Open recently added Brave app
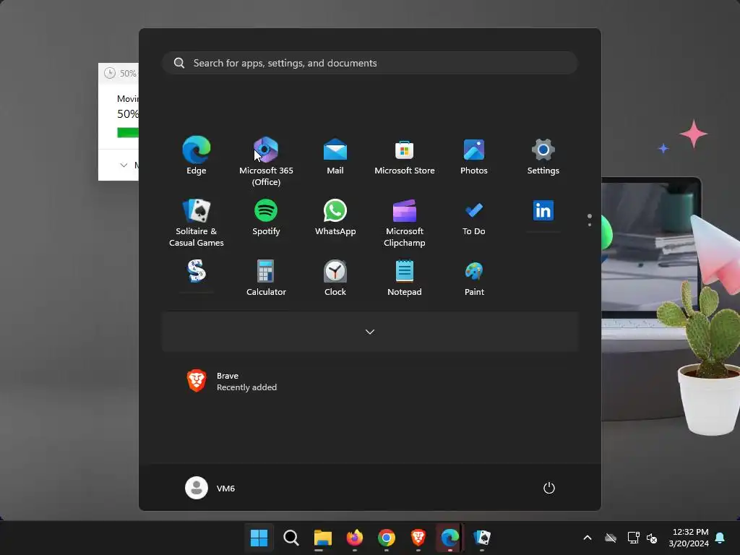Screen dimensions: 740x555 (231, 382)
